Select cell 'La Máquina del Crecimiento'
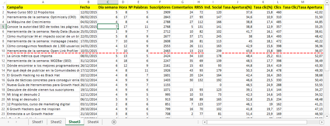Screen dimensions: 330x126 (43, 22)
